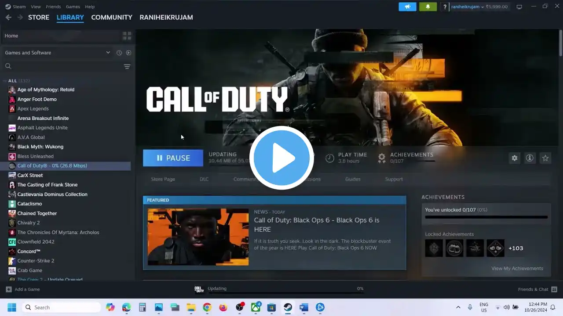The width and height of the screenshot is (563, 316).
Task: Open the RANIHEIKRUJAM profile tab
Action: 166,17
